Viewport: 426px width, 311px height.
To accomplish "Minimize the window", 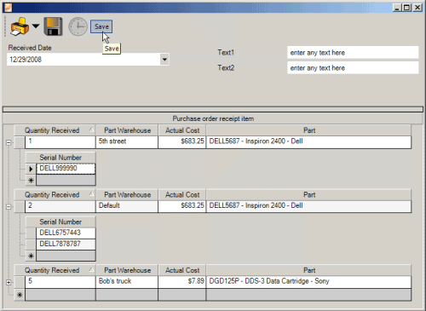I will click(397, 8).
